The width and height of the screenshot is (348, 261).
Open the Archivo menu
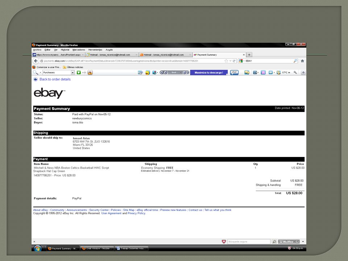click(x=37, y=50)
